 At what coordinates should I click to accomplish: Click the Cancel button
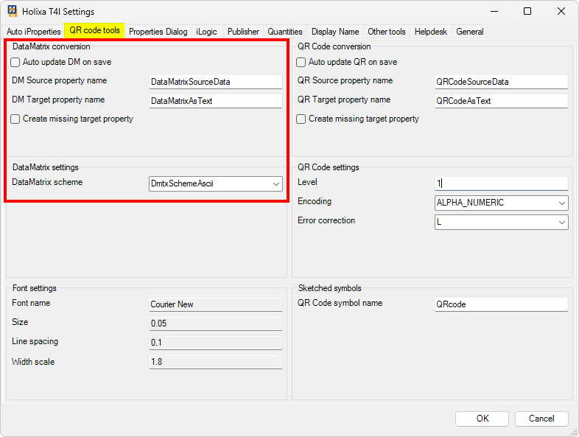pyautogui.click(x=541, y=419)
